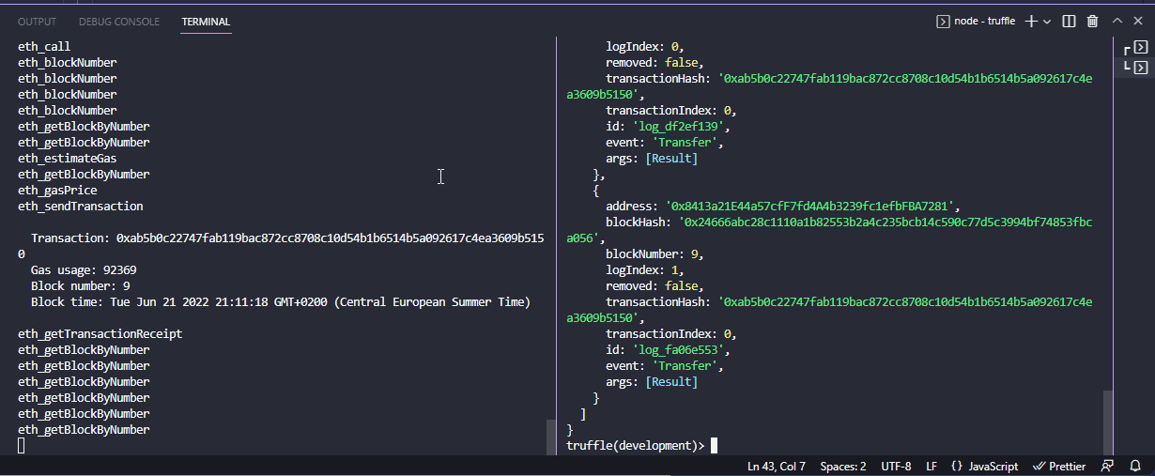Click the 'blockNumber: 9,' line in right pane
This screenshot has height=476, width=1155.
click(x=654, y=253)
